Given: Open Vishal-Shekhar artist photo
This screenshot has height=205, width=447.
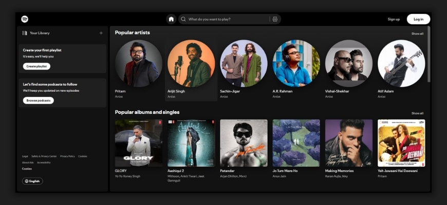Looking at the screenshot, I should (349, 64).
